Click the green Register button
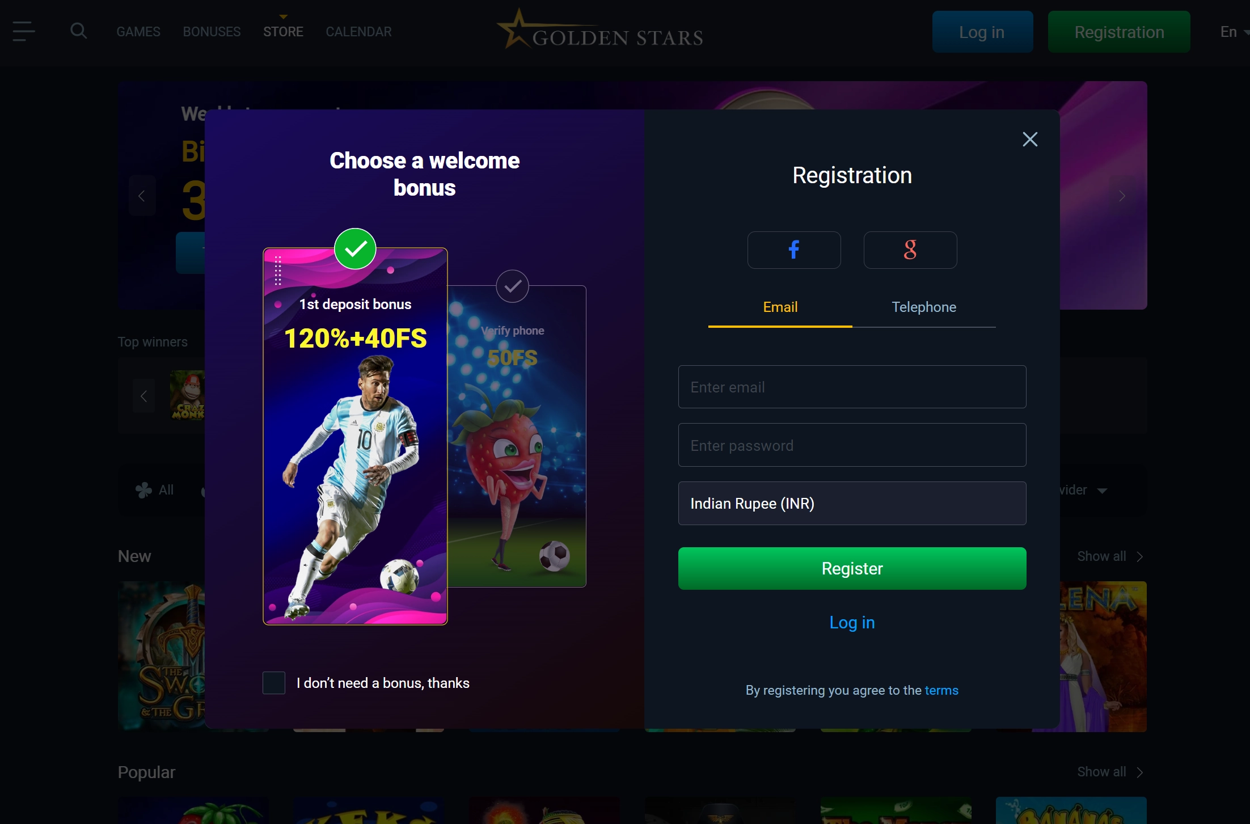 tap(852, 568)
